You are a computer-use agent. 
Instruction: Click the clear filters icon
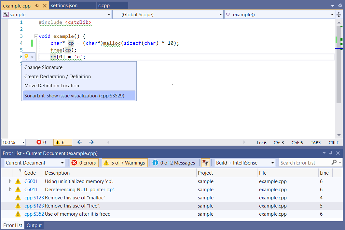pos(205,163)
